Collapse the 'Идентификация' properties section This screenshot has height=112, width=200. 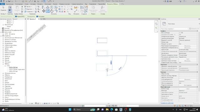click(197, 87)
